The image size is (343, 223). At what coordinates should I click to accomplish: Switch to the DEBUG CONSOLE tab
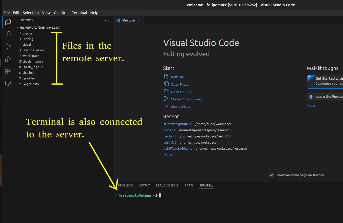click(167, 185)
